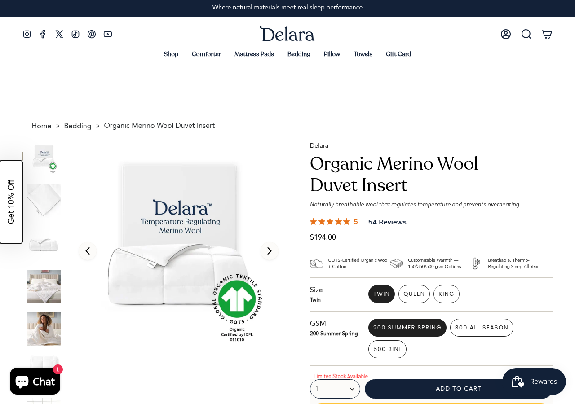Image resolution: width=575 pixels, height=404 pixels.
Task: Open the Rewards gift icon button
Action: pyautogui.click(x=534, y=382)
